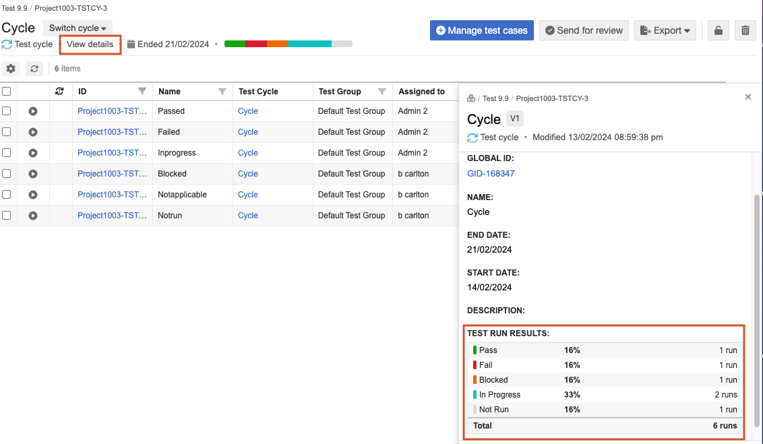
Task: Close the cycle details side panel
Action: coord(748,97)
